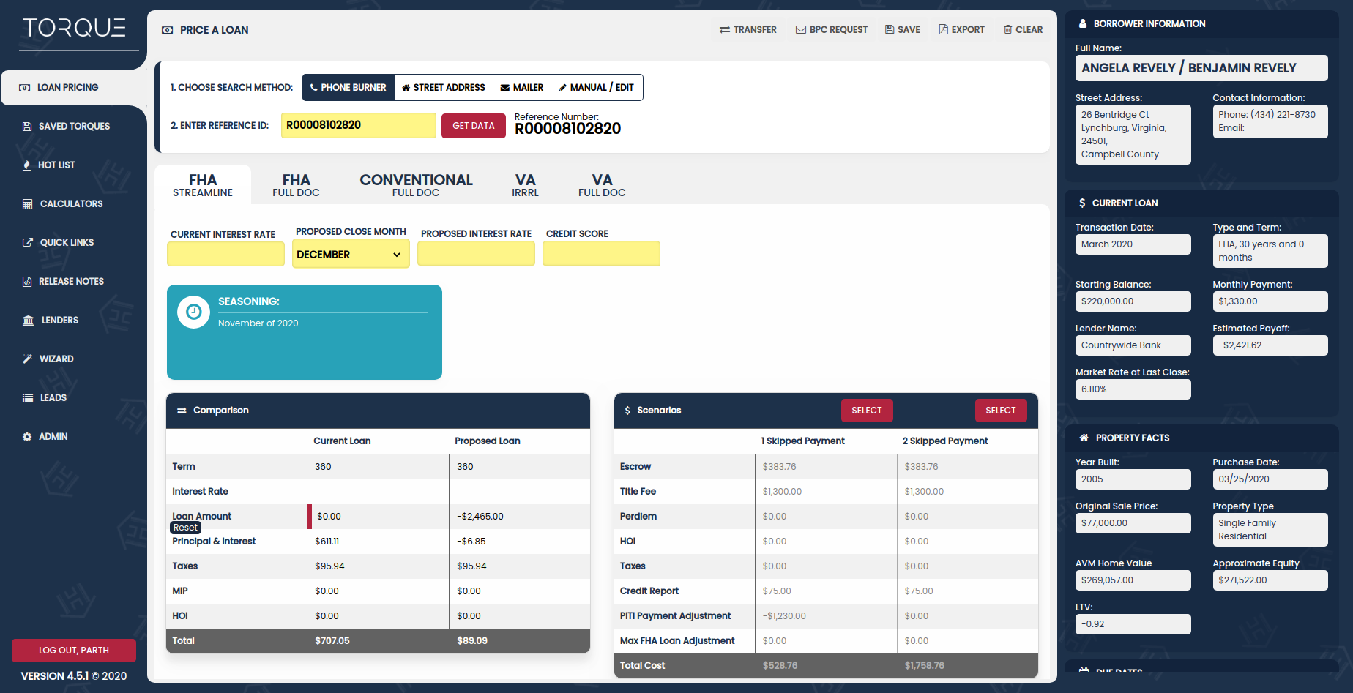Viewport: 1353px width, 693px height.
Task: Click the BPC Request envelope icon
Action: click(x=800, y=30)
